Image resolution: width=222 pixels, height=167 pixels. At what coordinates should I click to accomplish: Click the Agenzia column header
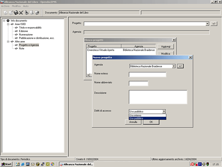coord(138,46)
